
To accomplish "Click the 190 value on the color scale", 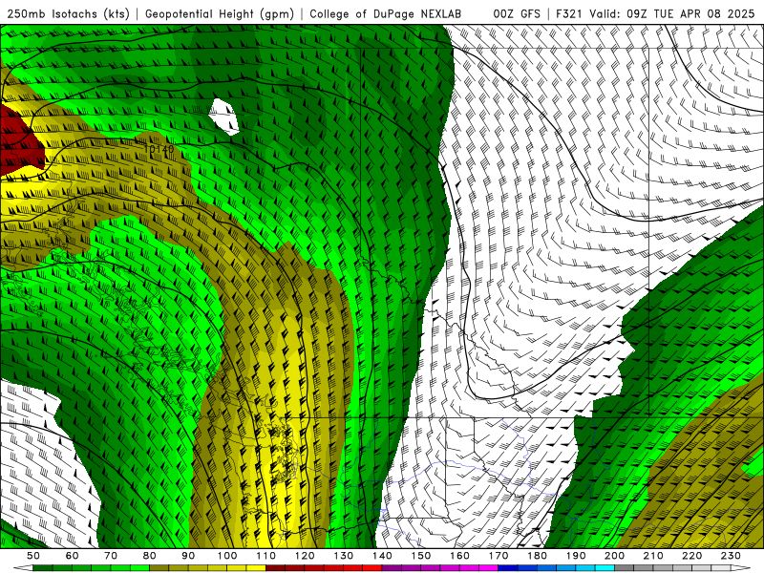I will 576,556.
